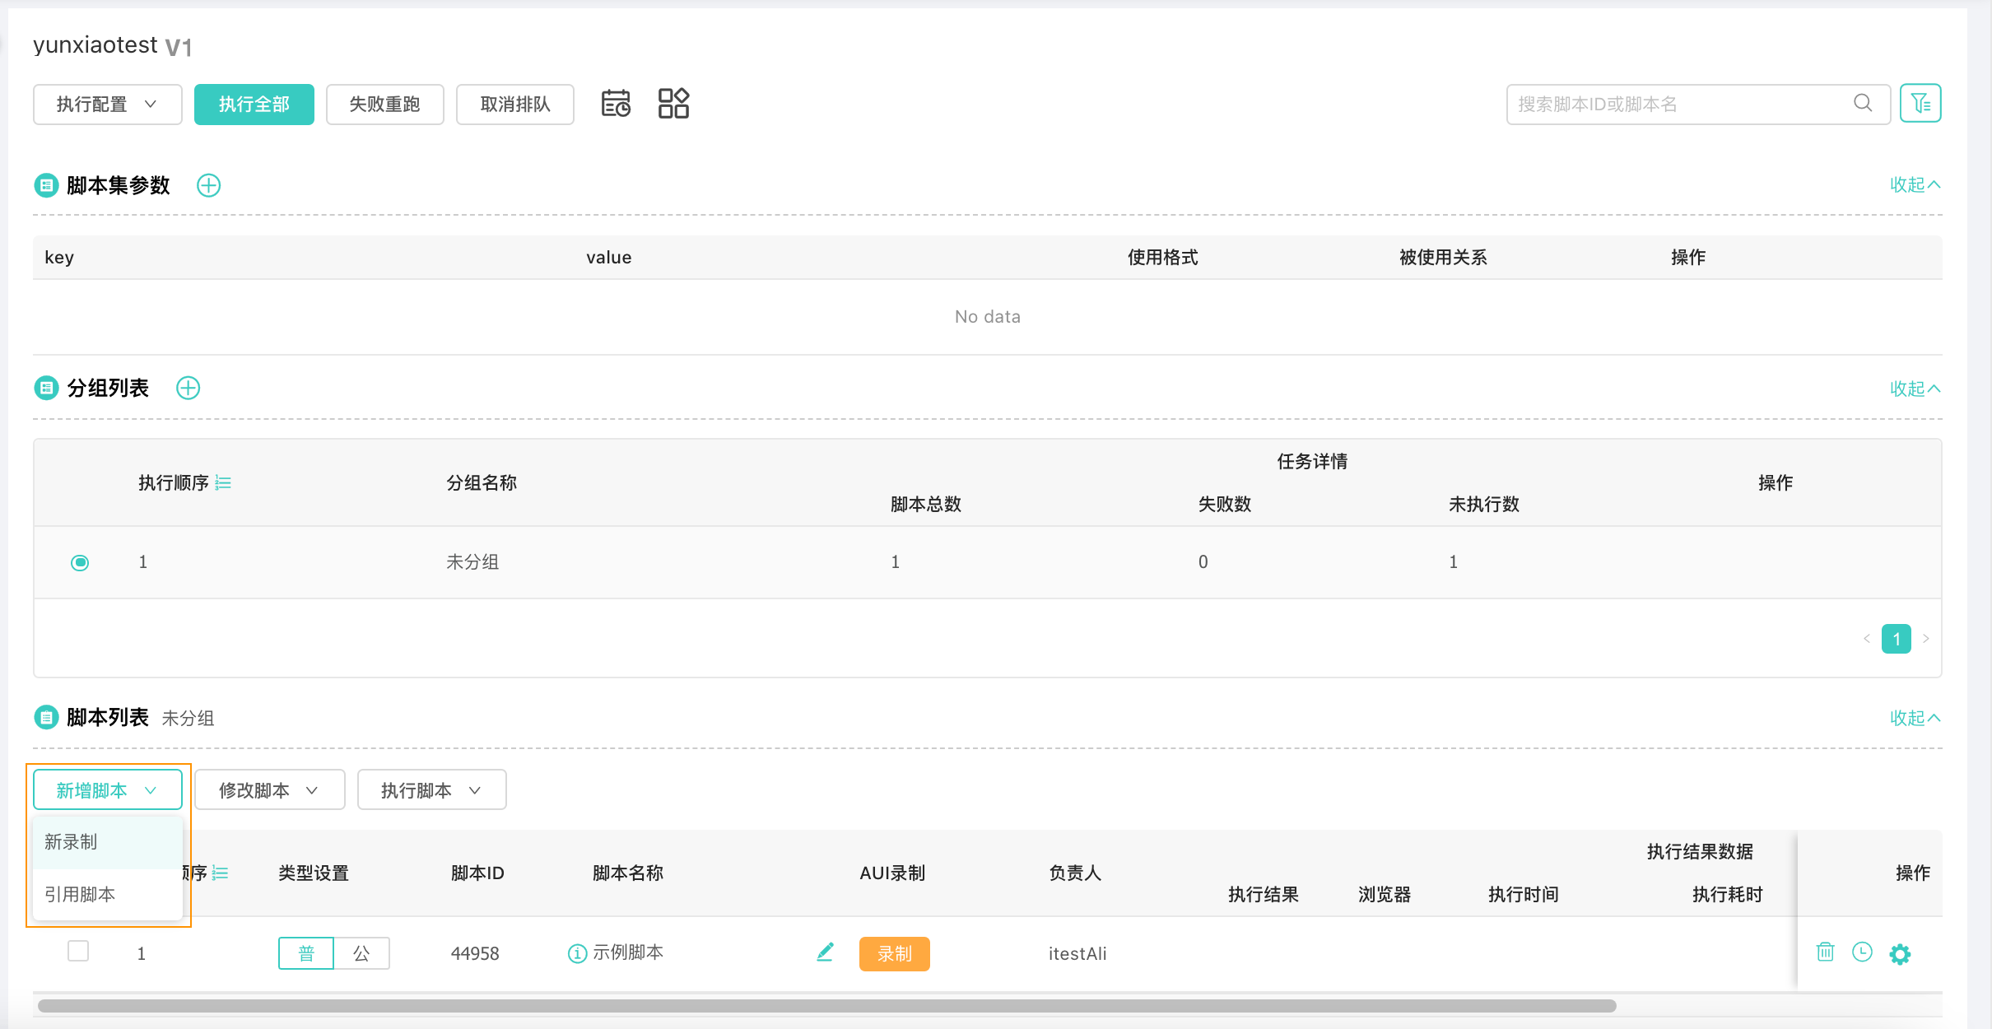Screen dimensions: 1992x1029
Task: Open the 新增脚本 dropdown
Action: (x=108, y=790)
